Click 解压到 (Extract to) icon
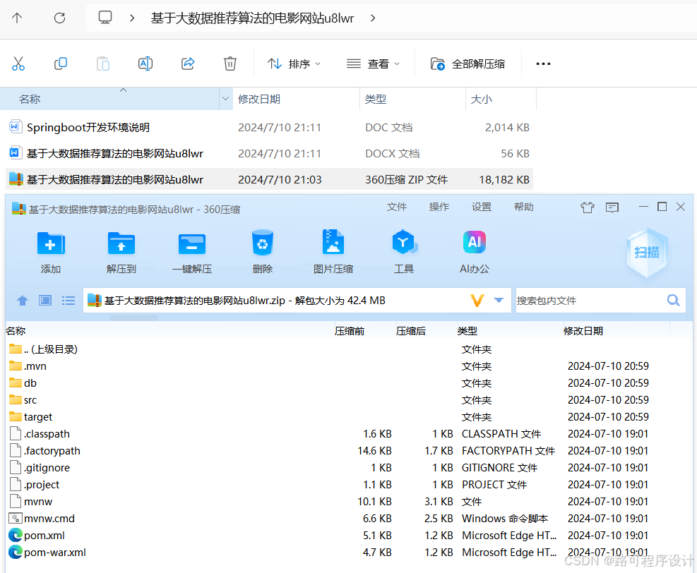This screenshot has height=573, width=697. pyautogui.click(x=121, y=243)
